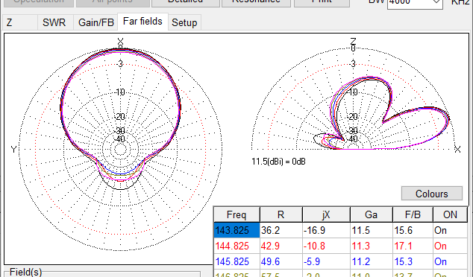
Task: Toggle blue On for the 145.825 row
Action: click(x=450, y=261)
